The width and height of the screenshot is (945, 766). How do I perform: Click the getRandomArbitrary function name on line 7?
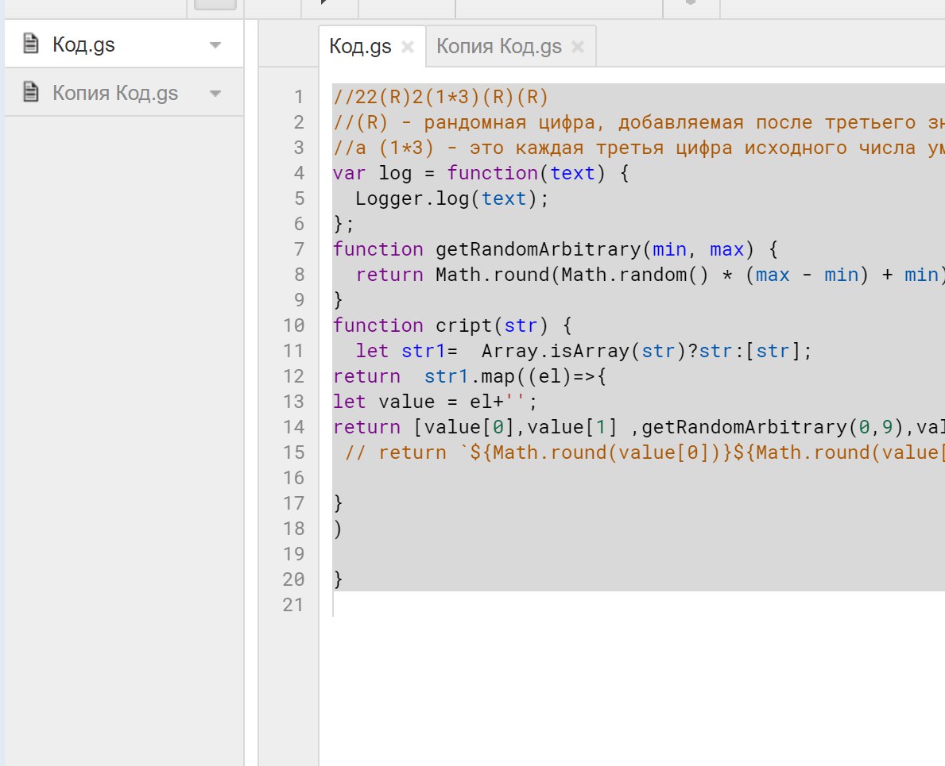(538, 249)
